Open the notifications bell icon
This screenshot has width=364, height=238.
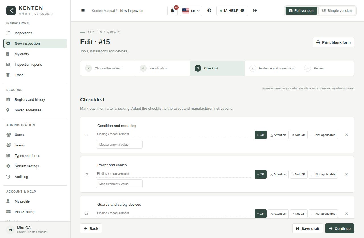[172, 11]
